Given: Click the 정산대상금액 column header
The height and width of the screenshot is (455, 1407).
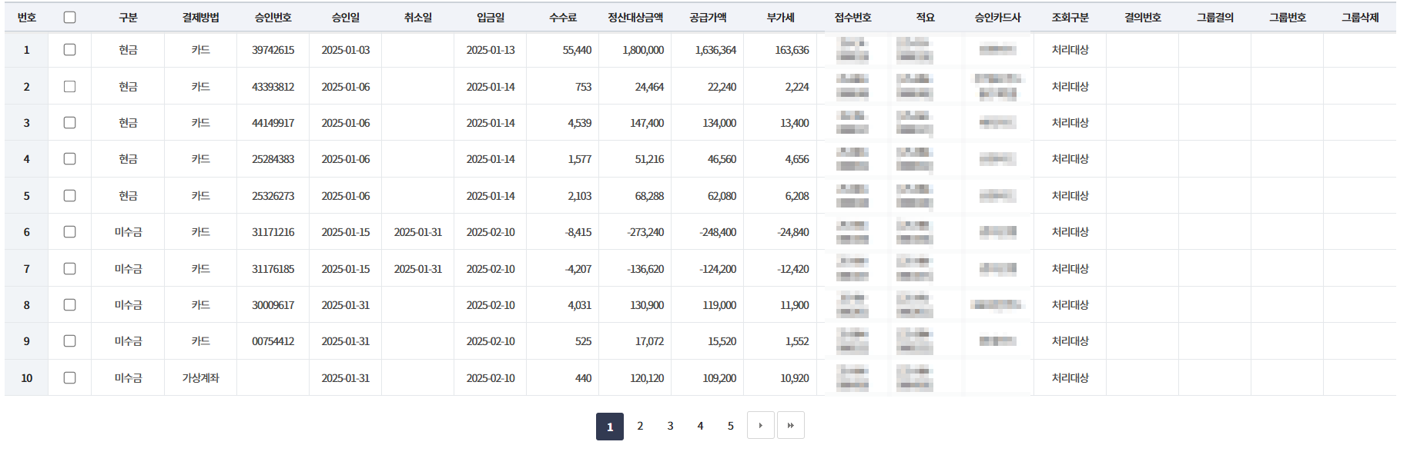Looking at the screenshot, I should [x=635, y=18].
